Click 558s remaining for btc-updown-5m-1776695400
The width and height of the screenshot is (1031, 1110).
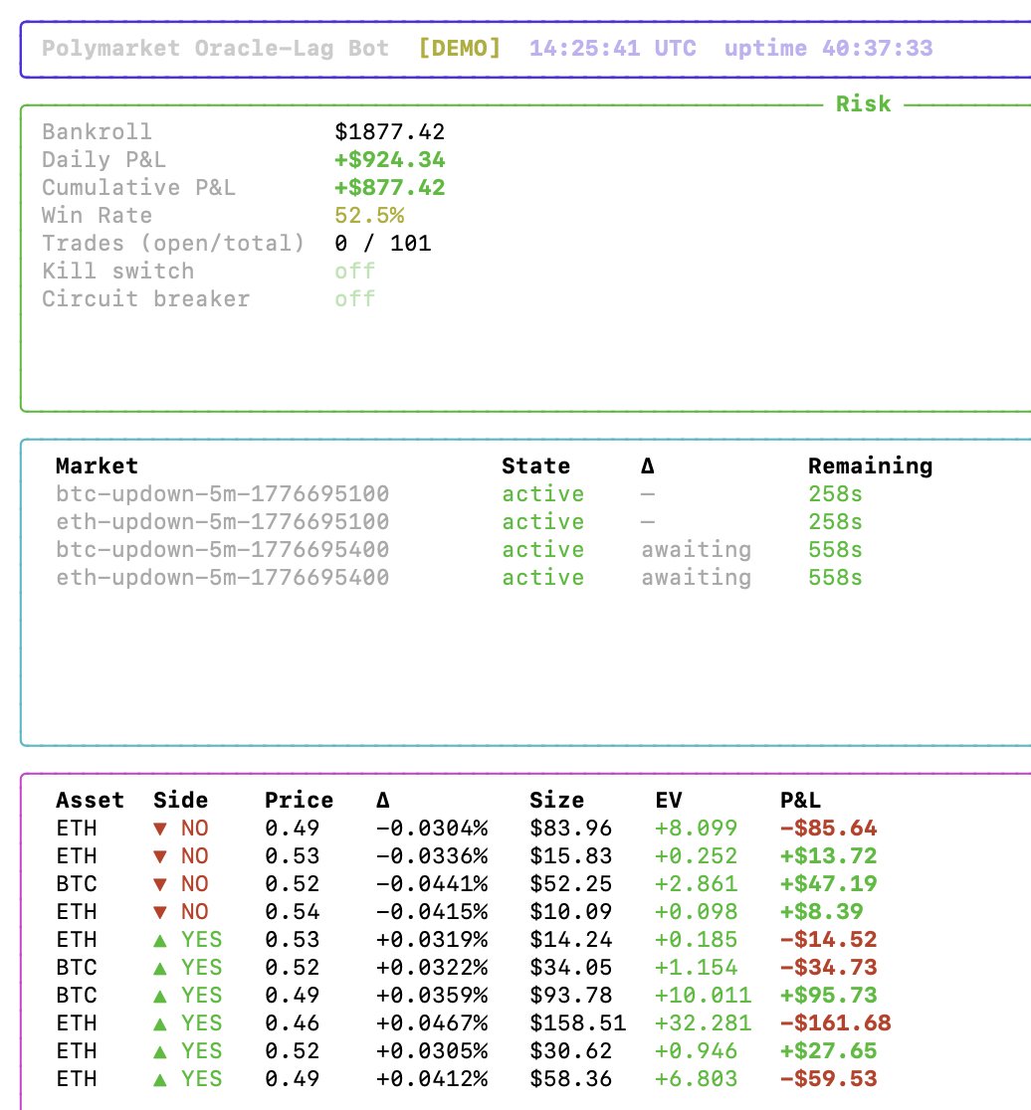(x=836, y=549)
